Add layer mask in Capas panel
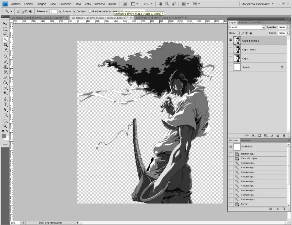The image size is (292, 225). click(259, 136)
